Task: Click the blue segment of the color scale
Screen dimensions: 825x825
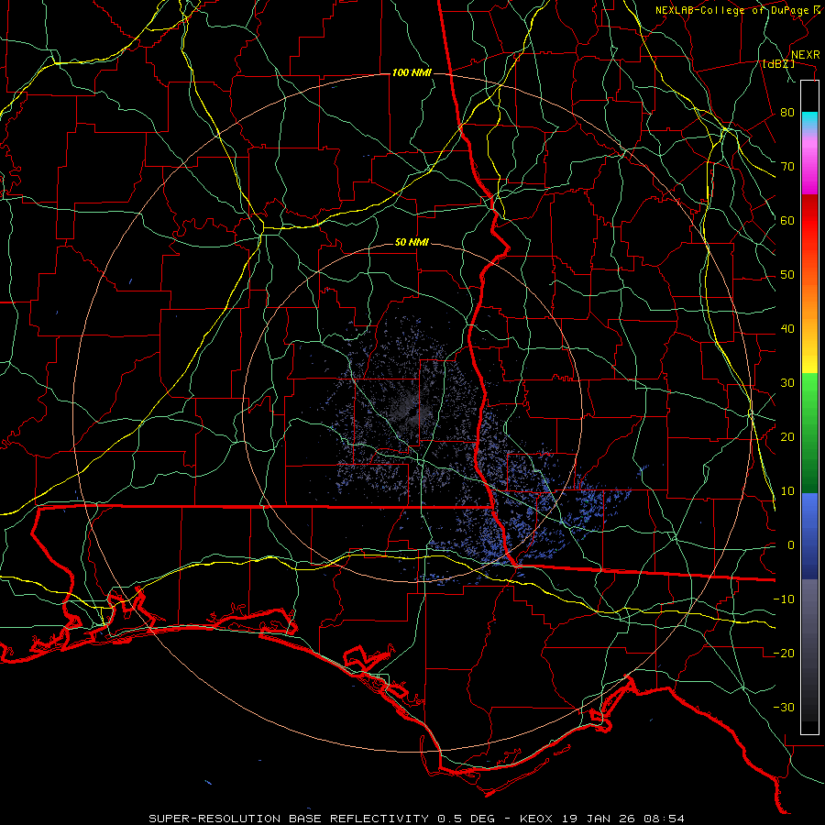Action: tap(809, 536)
